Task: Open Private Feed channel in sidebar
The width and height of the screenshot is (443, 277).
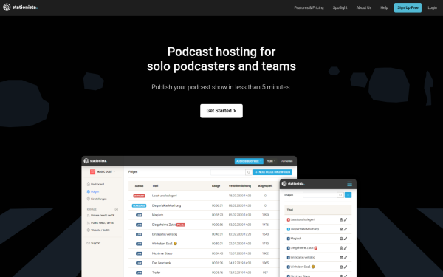Action: (x=100, y=216)
